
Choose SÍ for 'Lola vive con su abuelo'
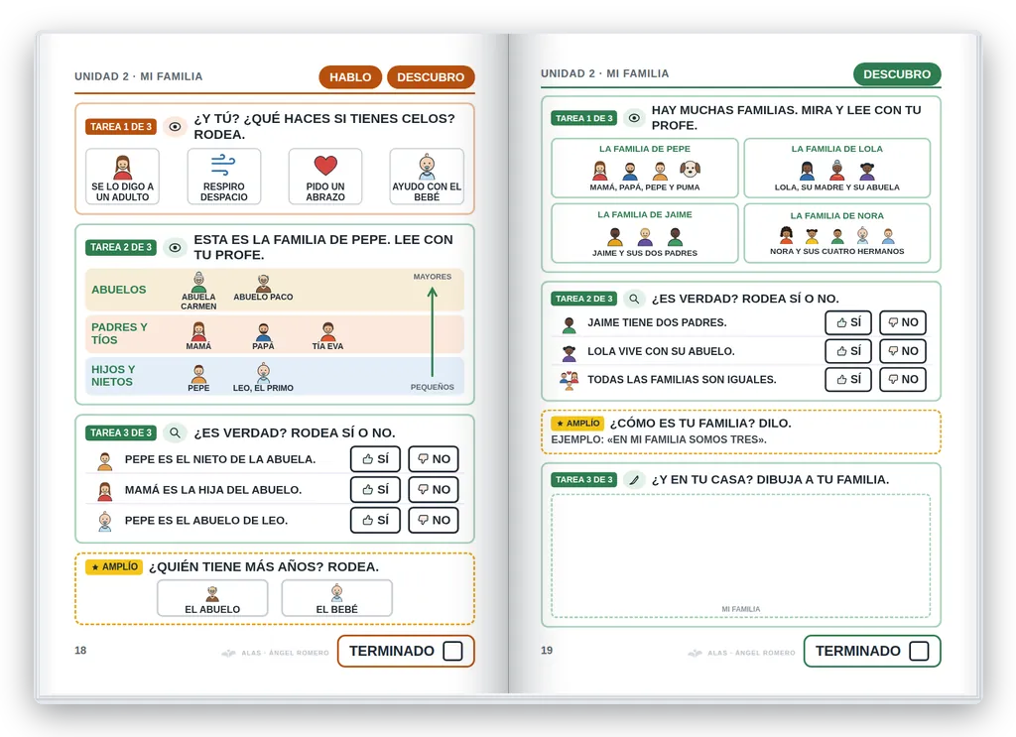pos(848,351)
